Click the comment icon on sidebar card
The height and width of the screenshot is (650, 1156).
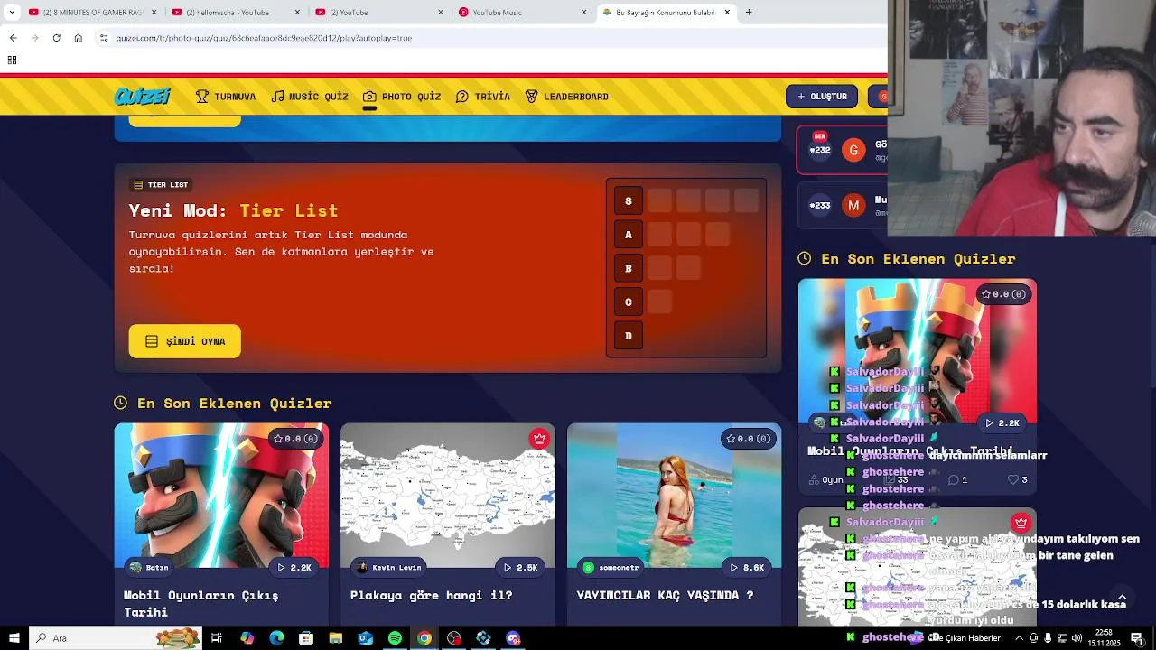pyautogui.click(x=953, y=480)
